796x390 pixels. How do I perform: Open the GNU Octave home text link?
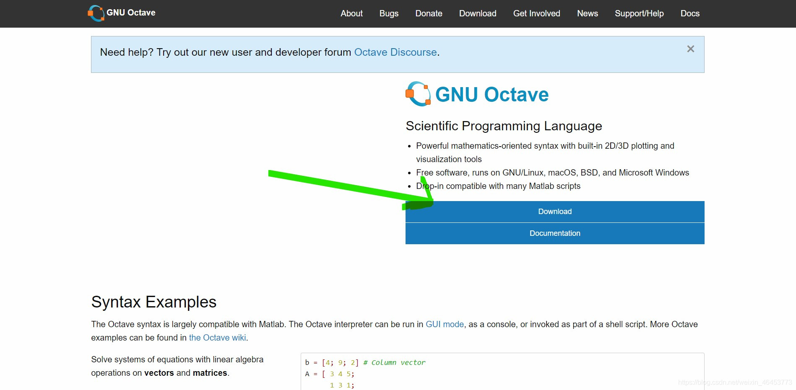coord(131,13)
